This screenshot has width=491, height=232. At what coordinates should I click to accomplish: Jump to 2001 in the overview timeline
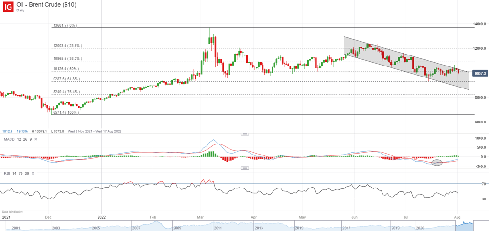(15, 227)
